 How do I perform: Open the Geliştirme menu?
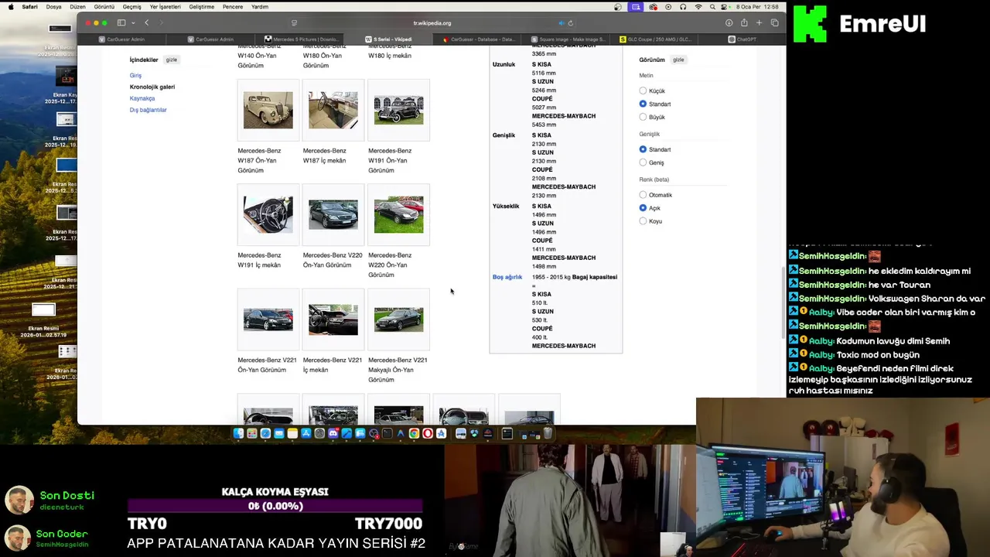point(202,7)
